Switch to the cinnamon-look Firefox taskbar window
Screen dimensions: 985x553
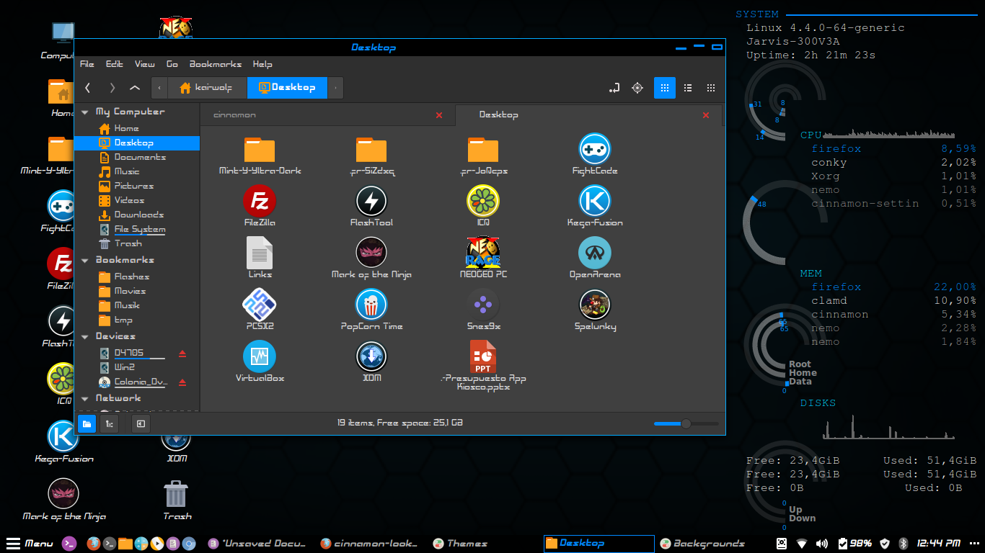coord(368,544)
